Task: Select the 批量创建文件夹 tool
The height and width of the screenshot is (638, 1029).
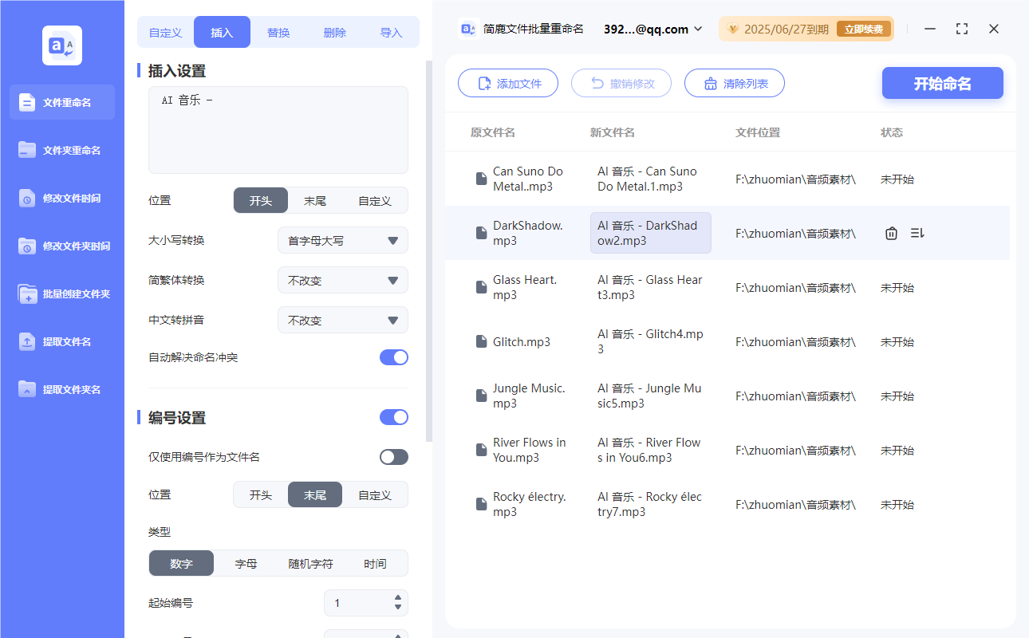Action: click(61, 293)
